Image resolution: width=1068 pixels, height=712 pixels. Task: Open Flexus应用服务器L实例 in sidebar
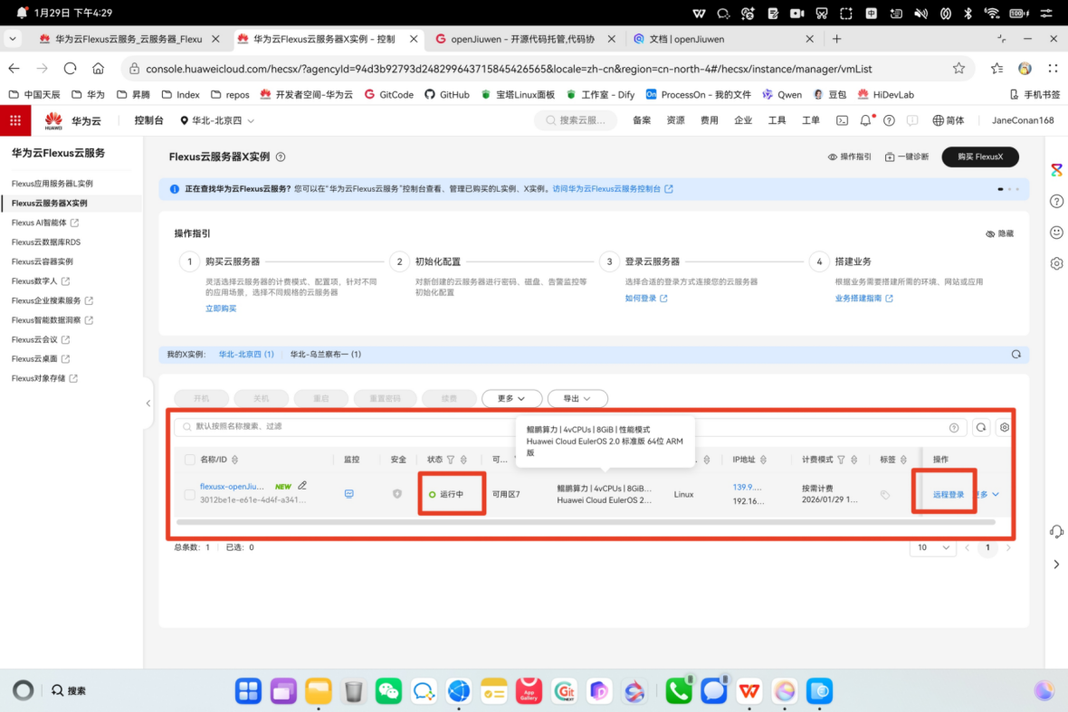[52, 183]
